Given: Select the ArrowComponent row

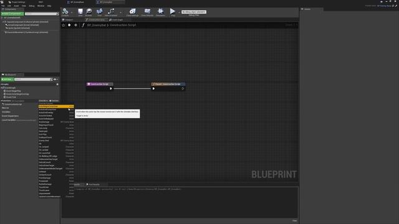Looking at the screenshot, I should [x=22, y=25].
